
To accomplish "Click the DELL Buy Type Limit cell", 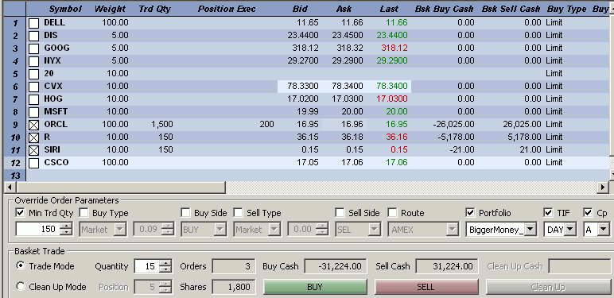I will coord(554,23).
